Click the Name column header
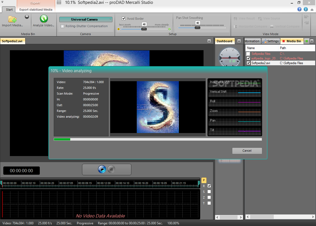 pyautogui.click(x=262, y=48)
